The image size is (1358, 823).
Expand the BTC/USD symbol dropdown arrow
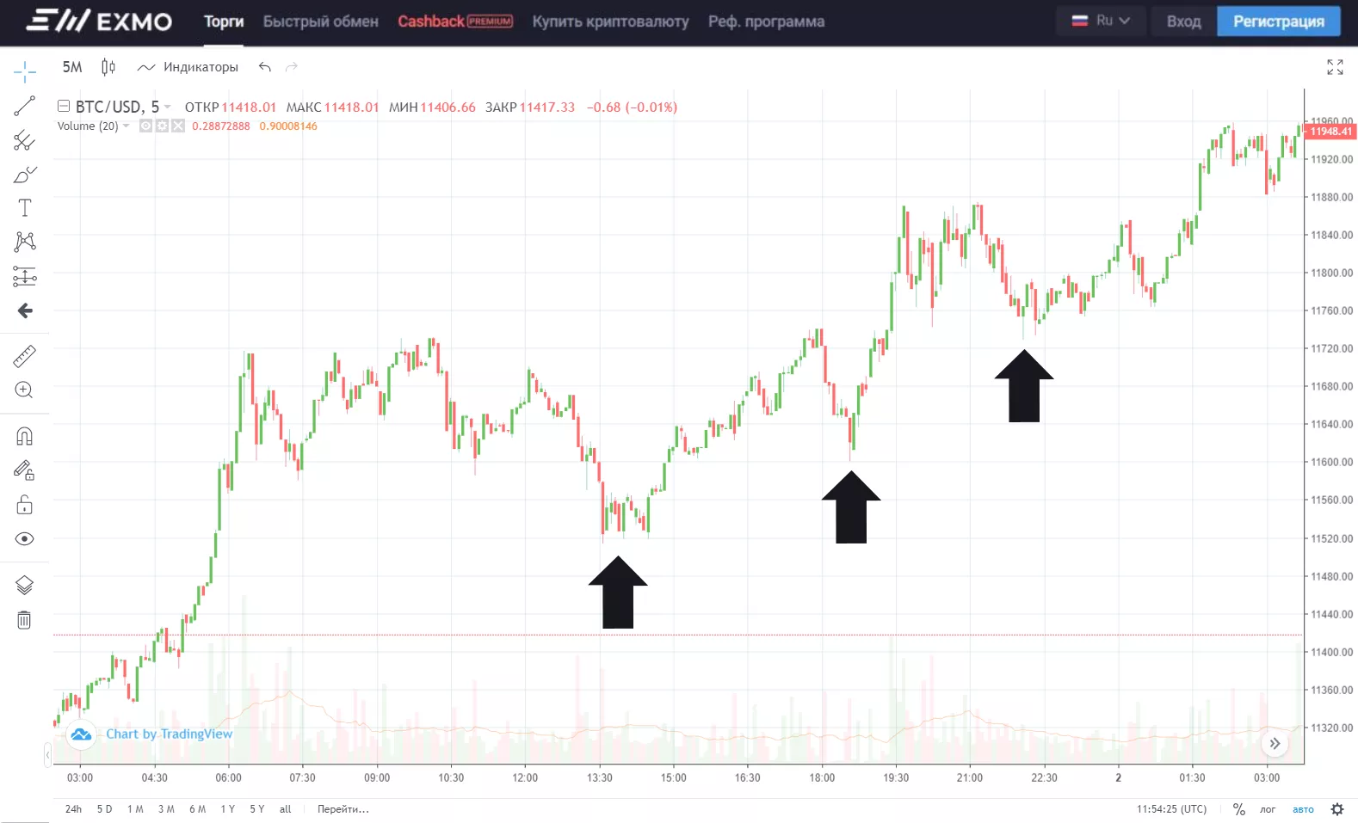coord(168,107)
